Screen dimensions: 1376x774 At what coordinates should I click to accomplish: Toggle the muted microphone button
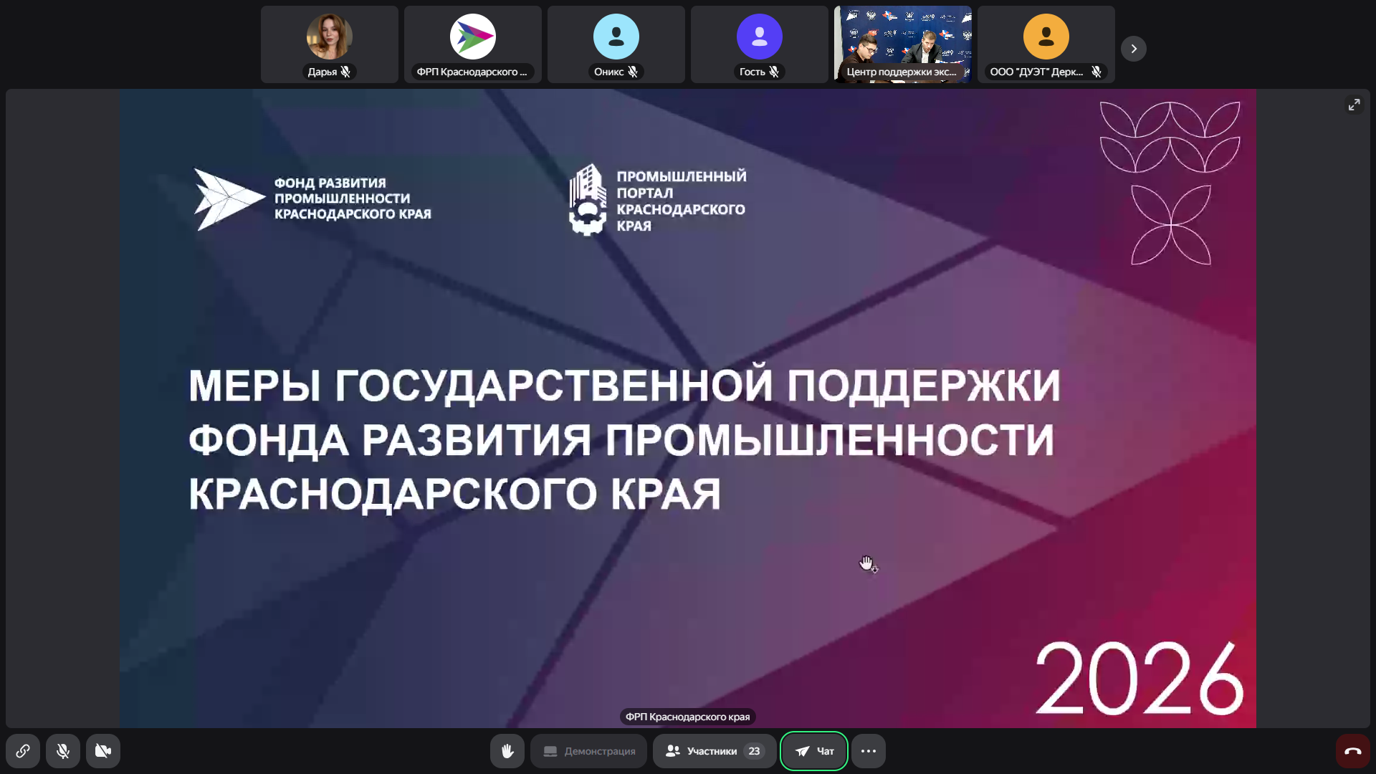pos(63,751)
